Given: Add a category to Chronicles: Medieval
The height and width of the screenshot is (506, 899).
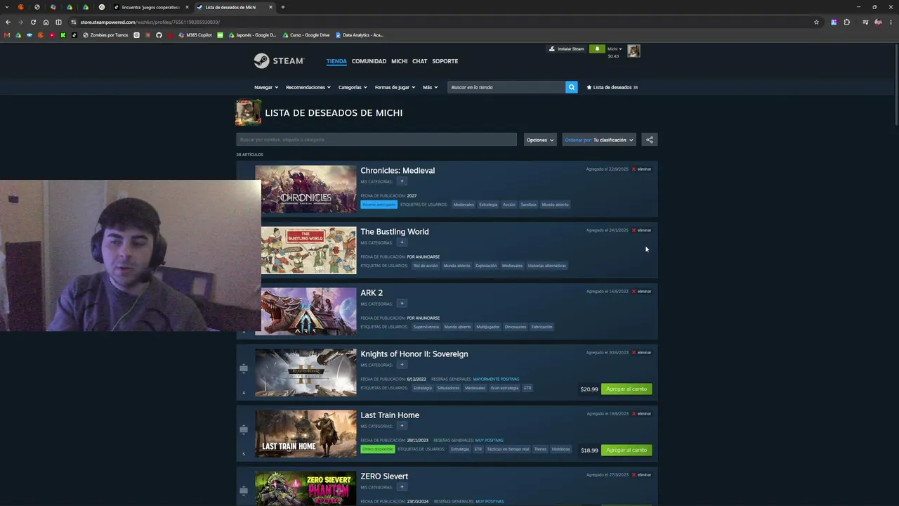Looking at the screenshot, I should 402,181.
